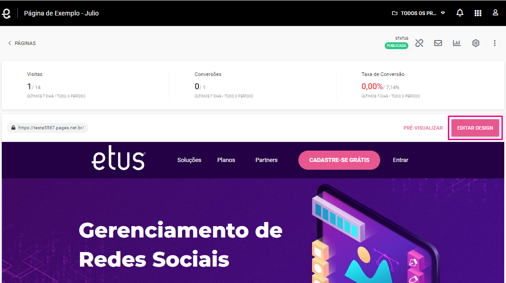506x283 pixels.
Task: Click the Entrar link in the preview
Action: pyautogui.click(x=400, y=160)
